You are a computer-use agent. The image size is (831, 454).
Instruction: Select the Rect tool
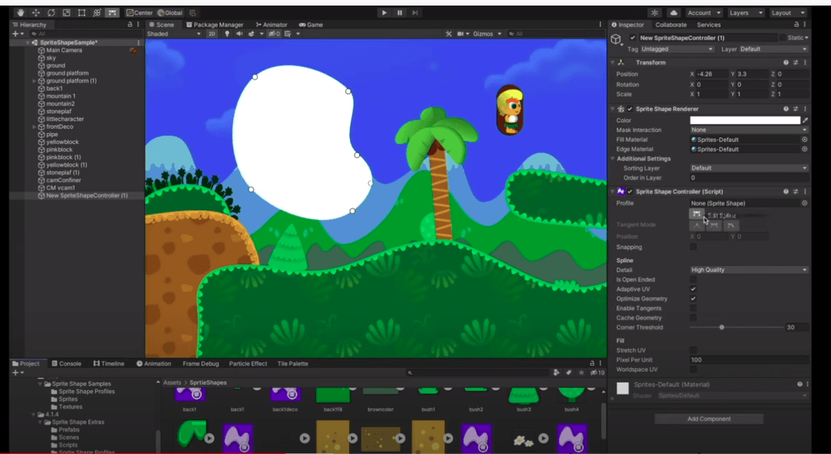click(x=82, y=12)
